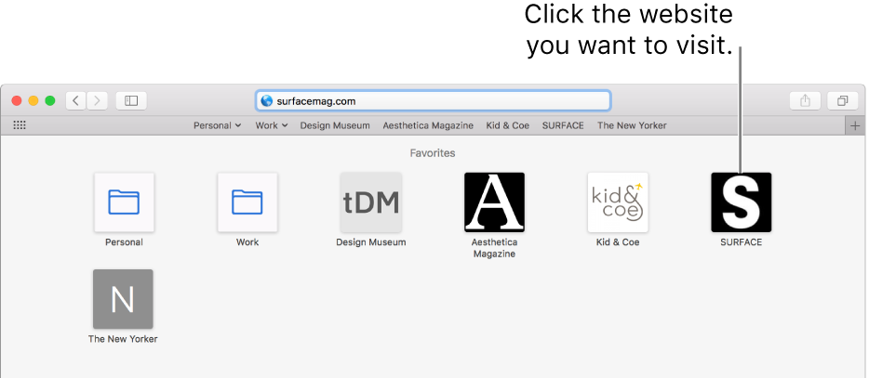Click the yellow minimize window button

click(x=33, y=100)
